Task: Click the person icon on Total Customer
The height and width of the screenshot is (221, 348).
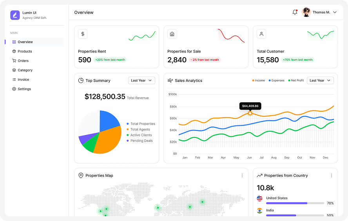Action: pyautogui.click(x=261, y=34)
